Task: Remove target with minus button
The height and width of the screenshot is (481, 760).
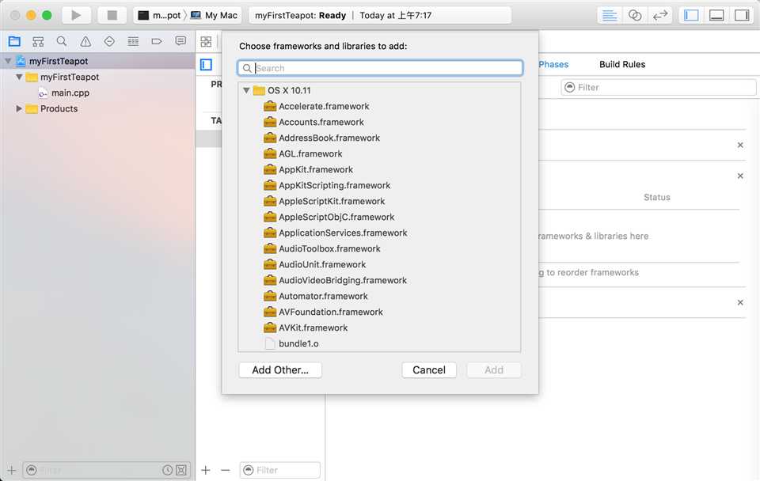Action: pyautogui.click(x=226, y=470)
